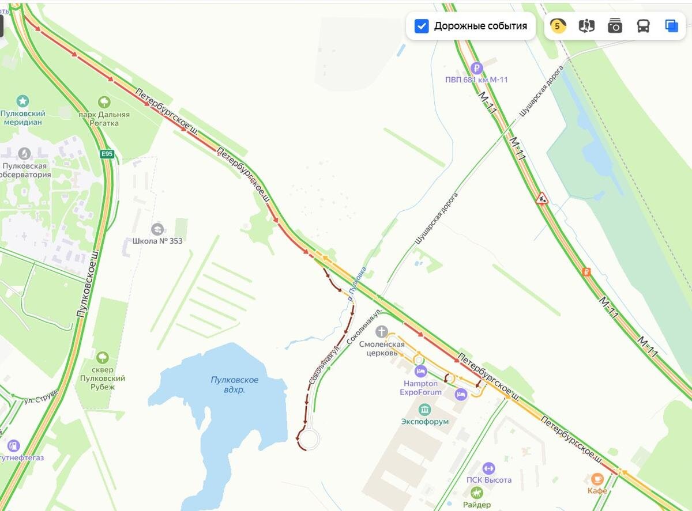Open the Школа № 353 marker

[157, 229]
